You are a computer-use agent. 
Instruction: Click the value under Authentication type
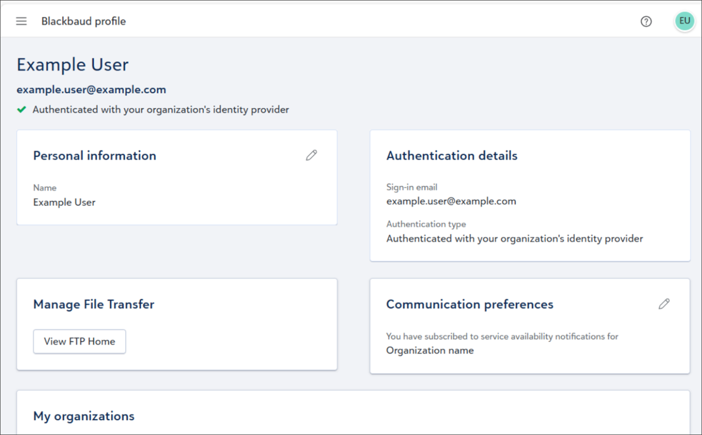(514, 238)
